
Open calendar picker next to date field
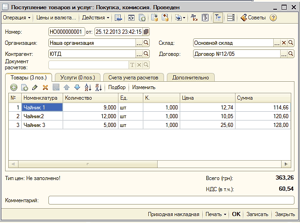(147, 32)
